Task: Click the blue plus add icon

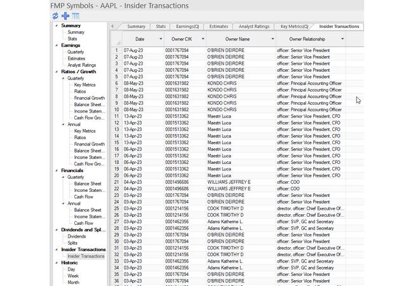Action: pyautogui.click(x=65, y=16)
